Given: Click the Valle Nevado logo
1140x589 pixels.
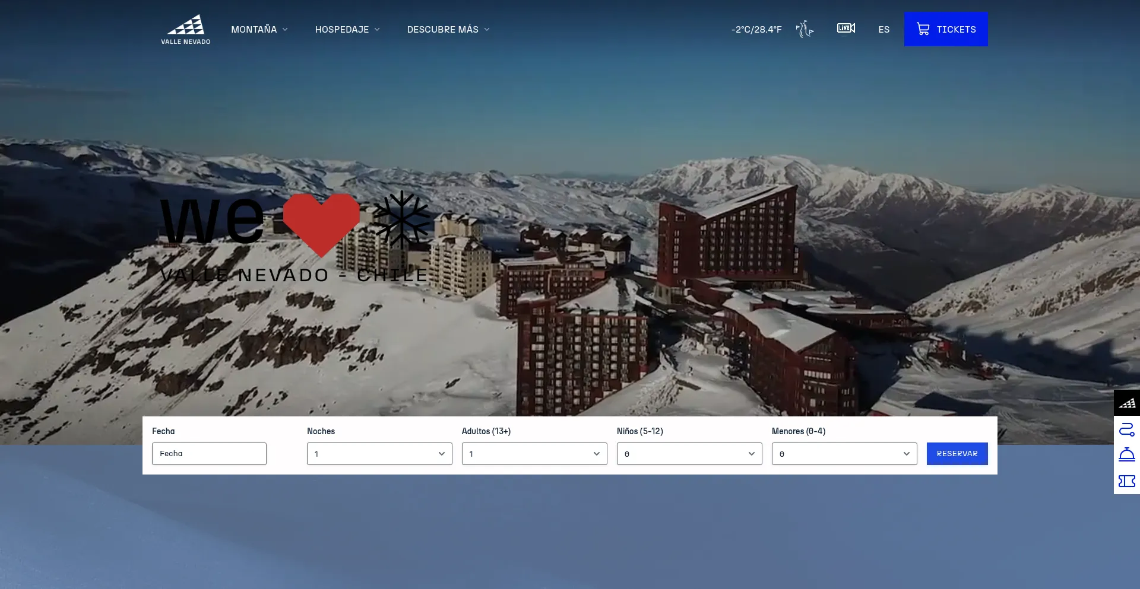Looking at the screenshot, I should click(x=185, y=30).
